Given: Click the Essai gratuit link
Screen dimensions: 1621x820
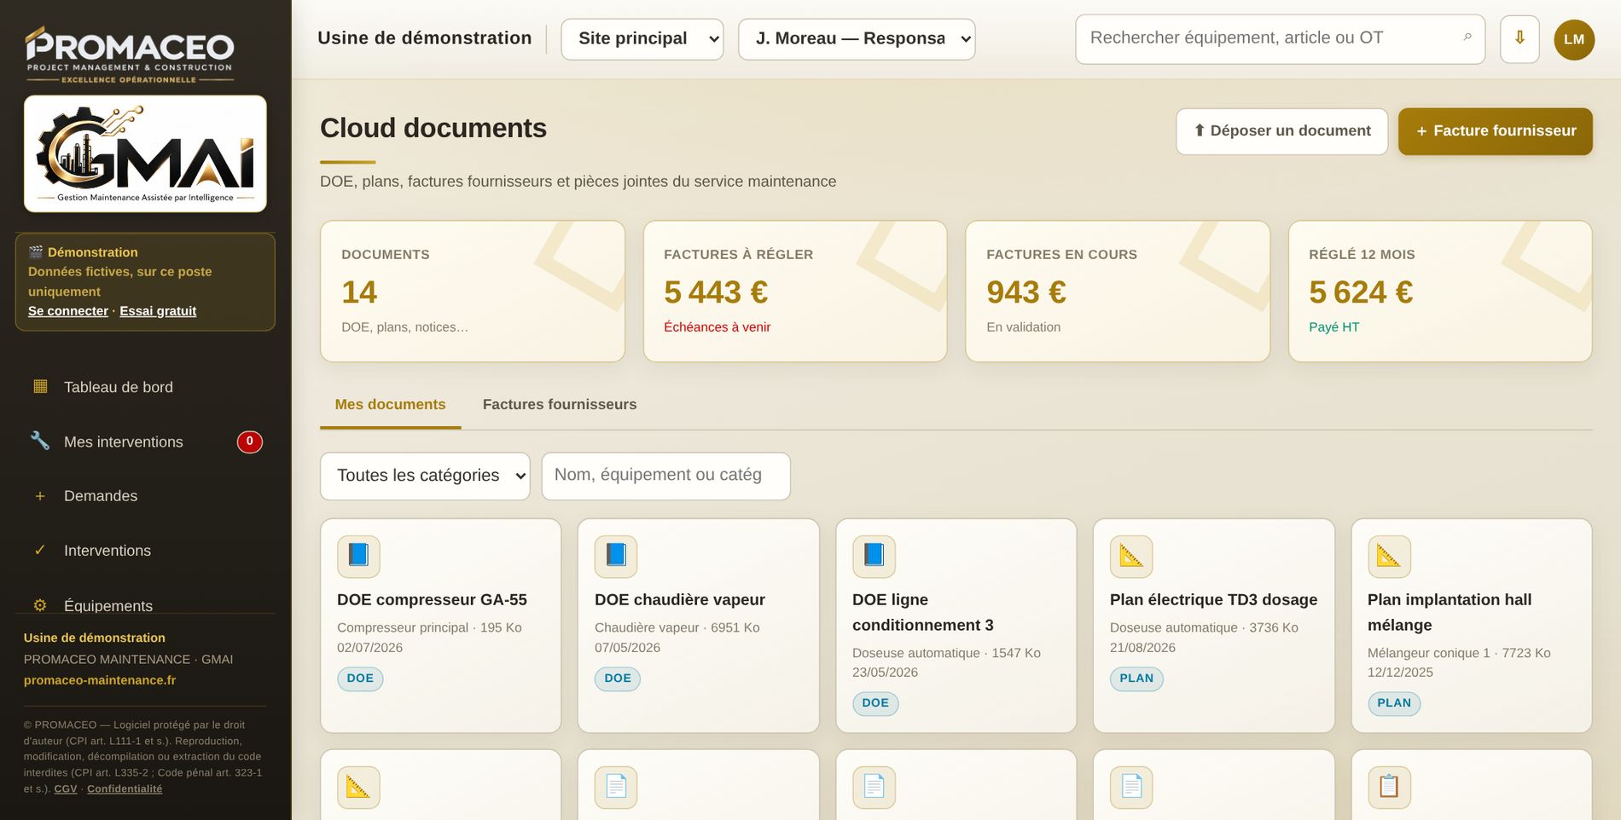Looking at the screenshot, I should tap(158, 311).
